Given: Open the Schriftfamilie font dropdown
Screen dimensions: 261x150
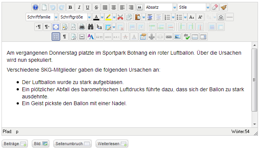Looking at the screenshot, I should pos(42,17).
